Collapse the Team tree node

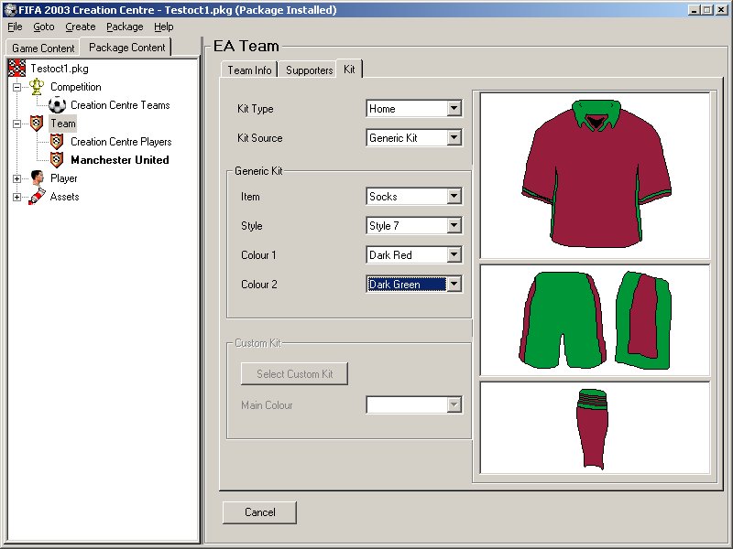pyautogui.click(x=16, y=124)
